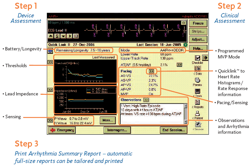
Task: Select '10 days with >4 hours AT/AF' observation
Action: [x=142, y=110]
